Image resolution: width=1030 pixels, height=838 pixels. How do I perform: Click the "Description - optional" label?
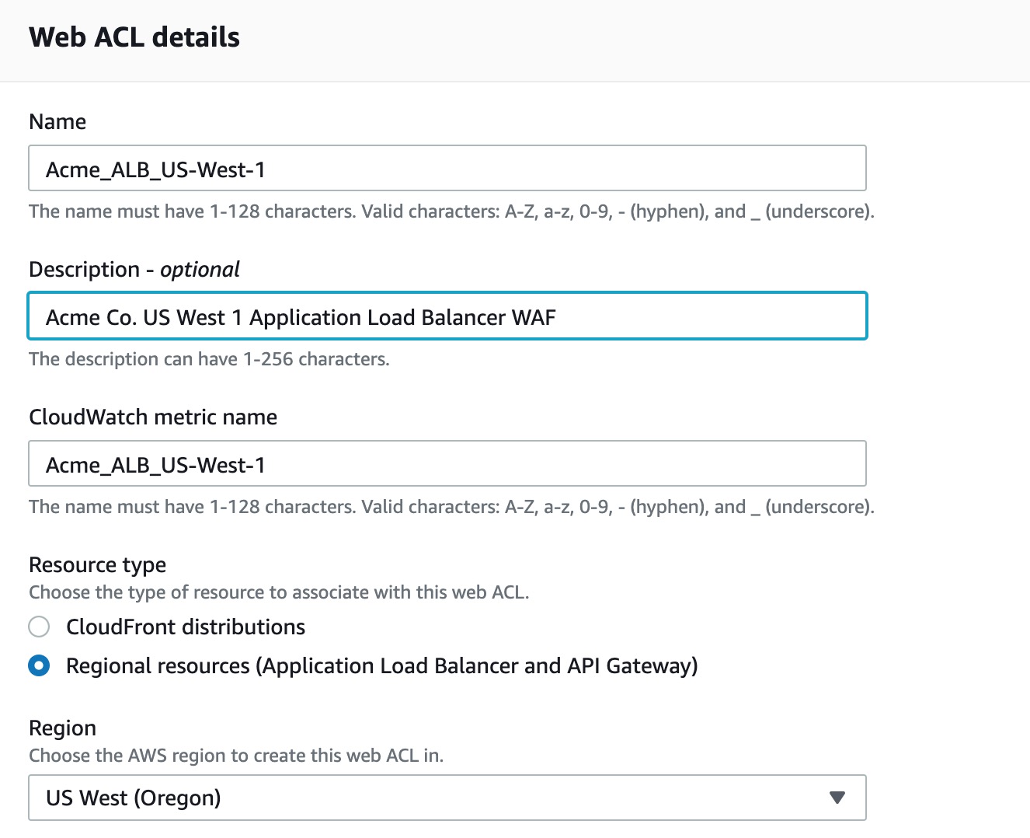pyautogui.click(x=134, y=270)
